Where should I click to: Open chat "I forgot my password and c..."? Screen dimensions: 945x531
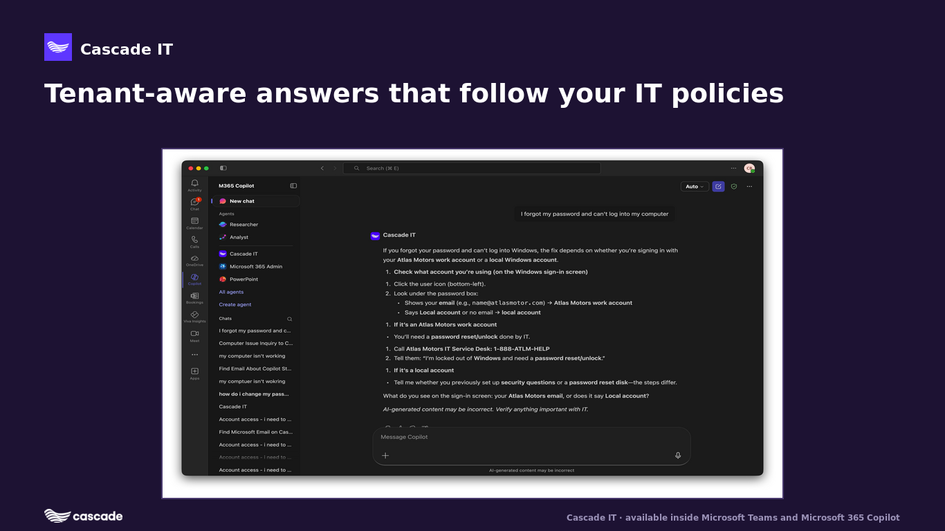[255, 331]
